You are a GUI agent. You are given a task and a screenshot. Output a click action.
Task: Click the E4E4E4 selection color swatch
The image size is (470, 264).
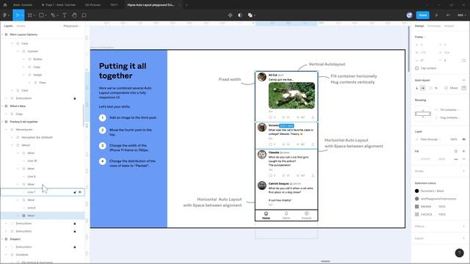pos(416,207)
